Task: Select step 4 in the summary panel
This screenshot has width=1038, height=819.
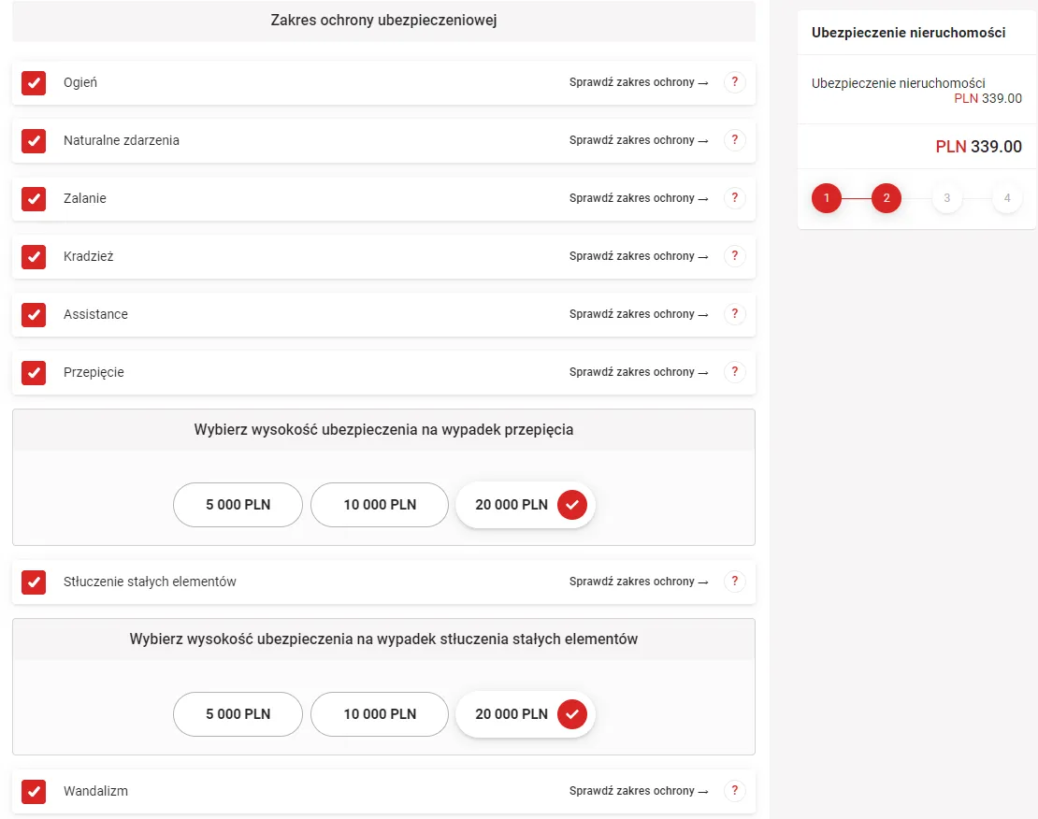Action: (x=1006, y=197)
